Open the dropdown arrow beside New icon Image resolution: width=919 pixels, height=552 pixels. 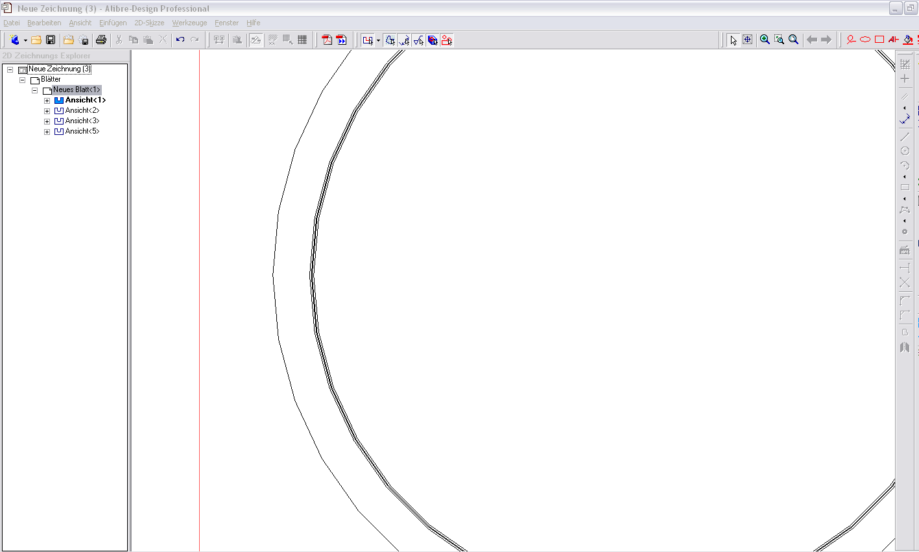pos(25,40)
